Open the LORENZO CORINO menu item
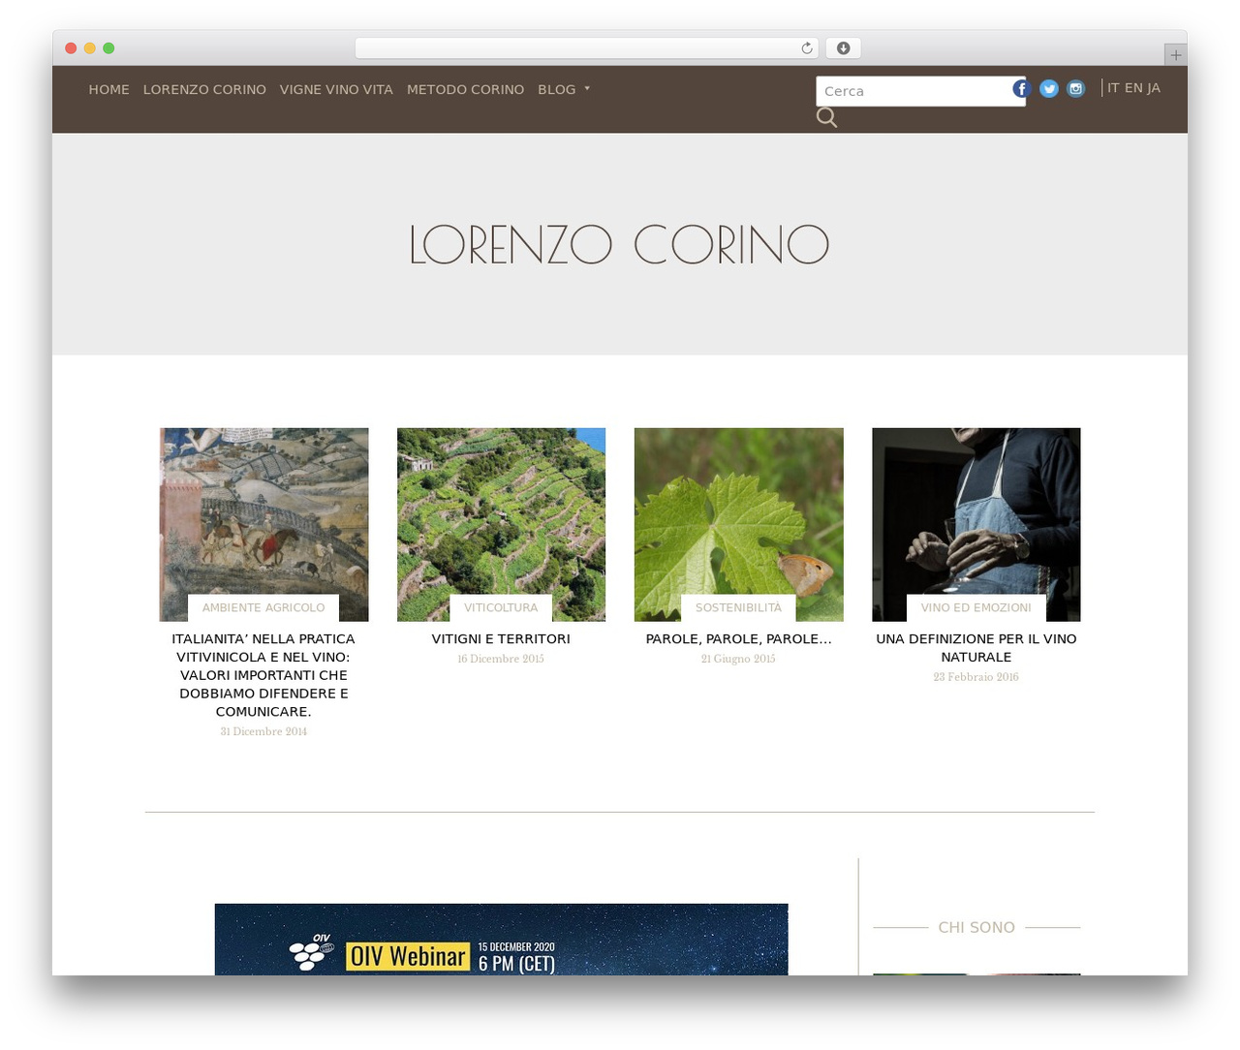 pyautogui.click(x=204, y=89)
